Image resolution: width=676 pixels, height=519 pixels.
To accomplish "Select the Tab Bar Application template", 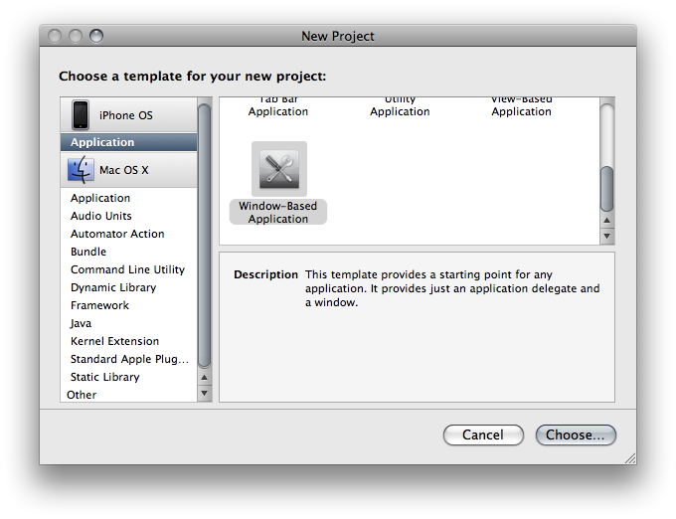I will click(x=278, y=107).
